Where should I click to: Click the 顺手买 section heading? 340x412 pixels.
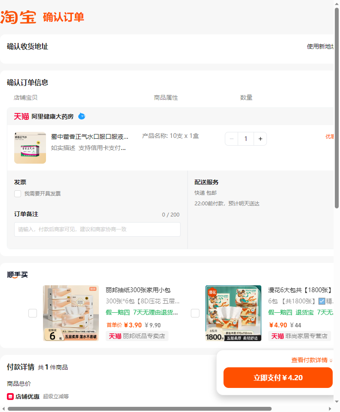pos(17,275)
